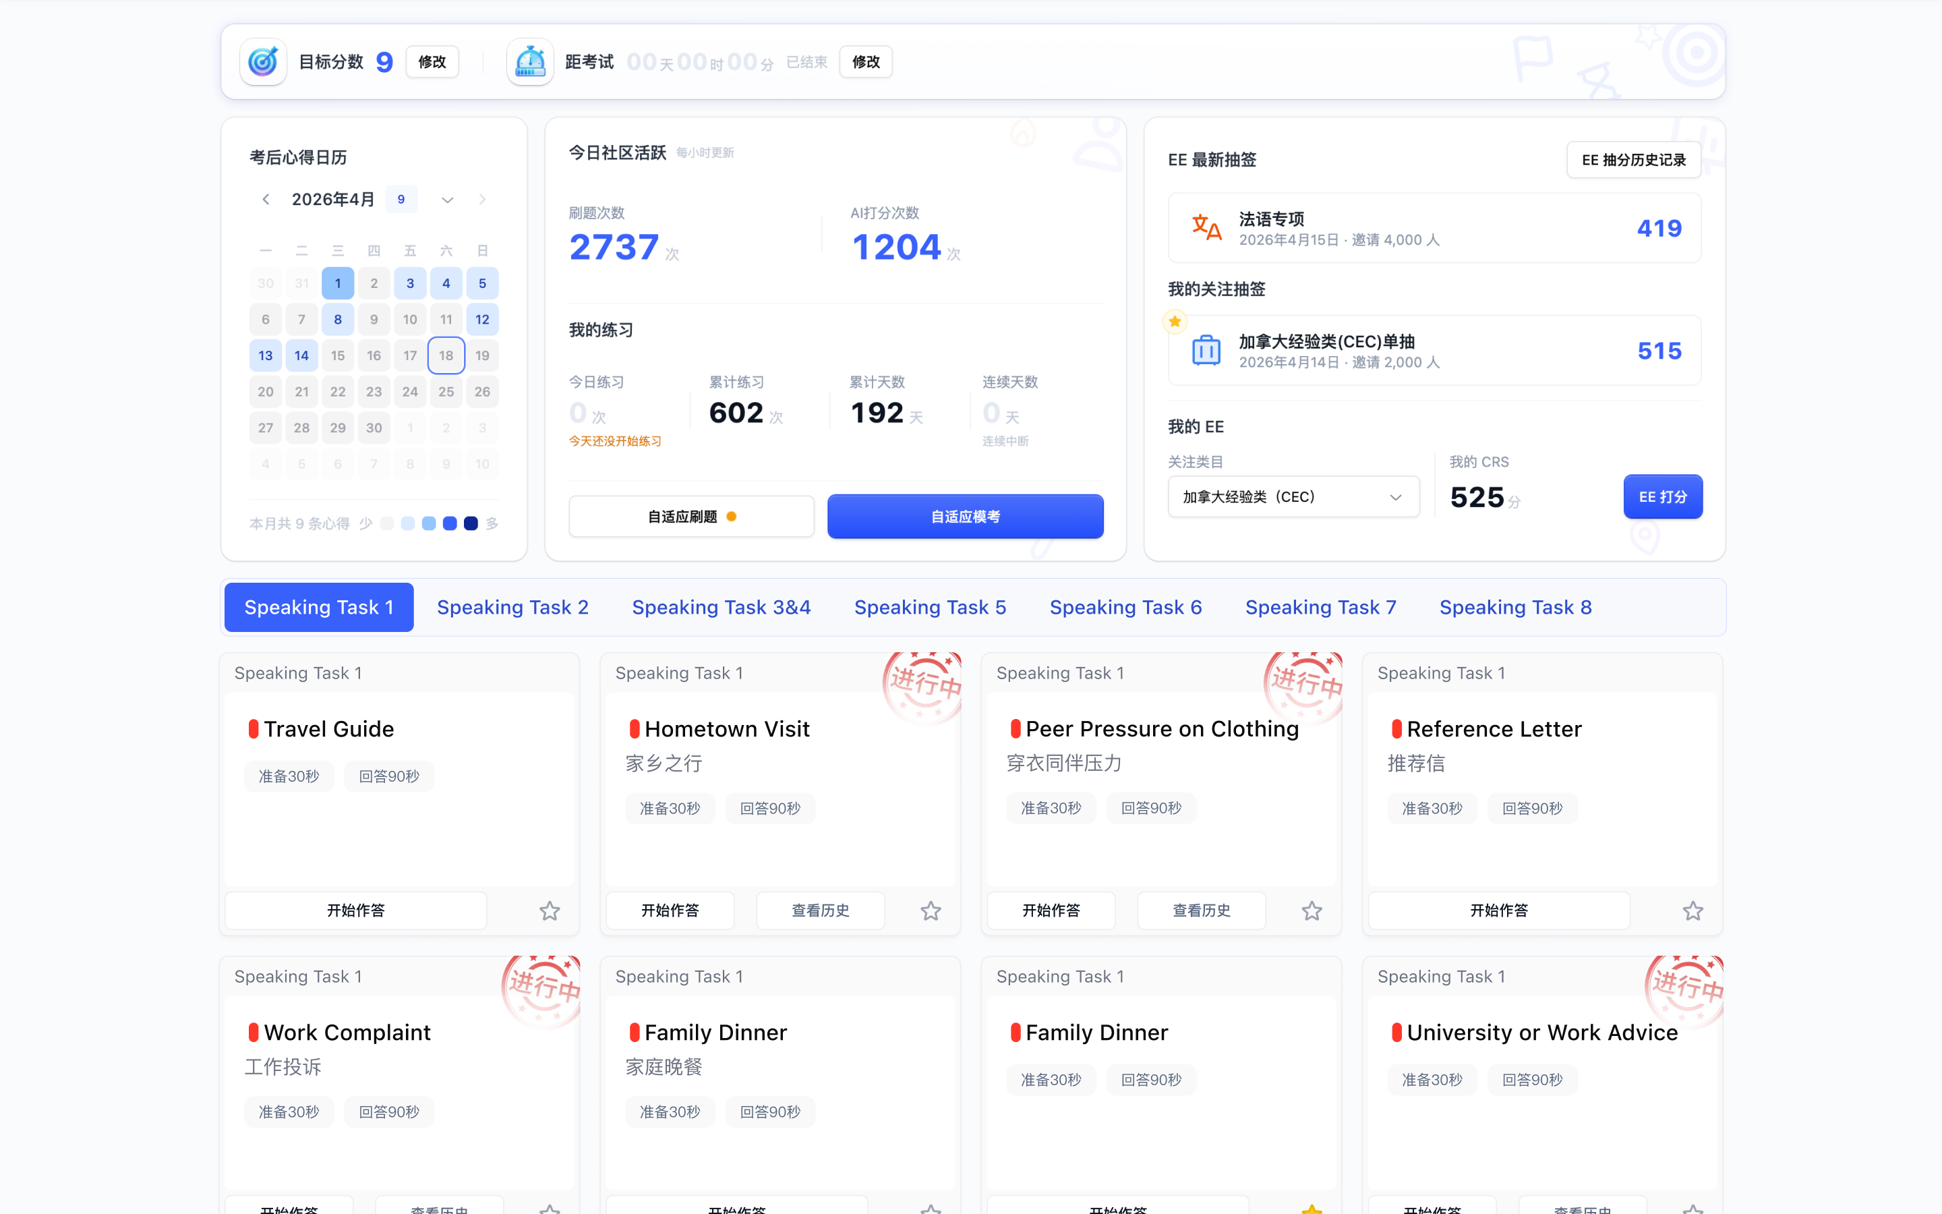
Task: Click the yellow star badge on CEC draw
Action: pyautogui.click(x=1175, y=322)
